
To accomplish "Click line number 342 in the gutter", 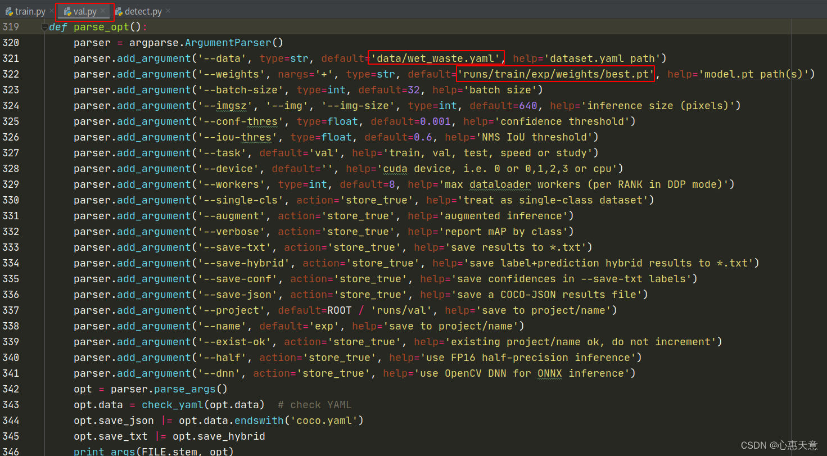I will click(10, 389).
